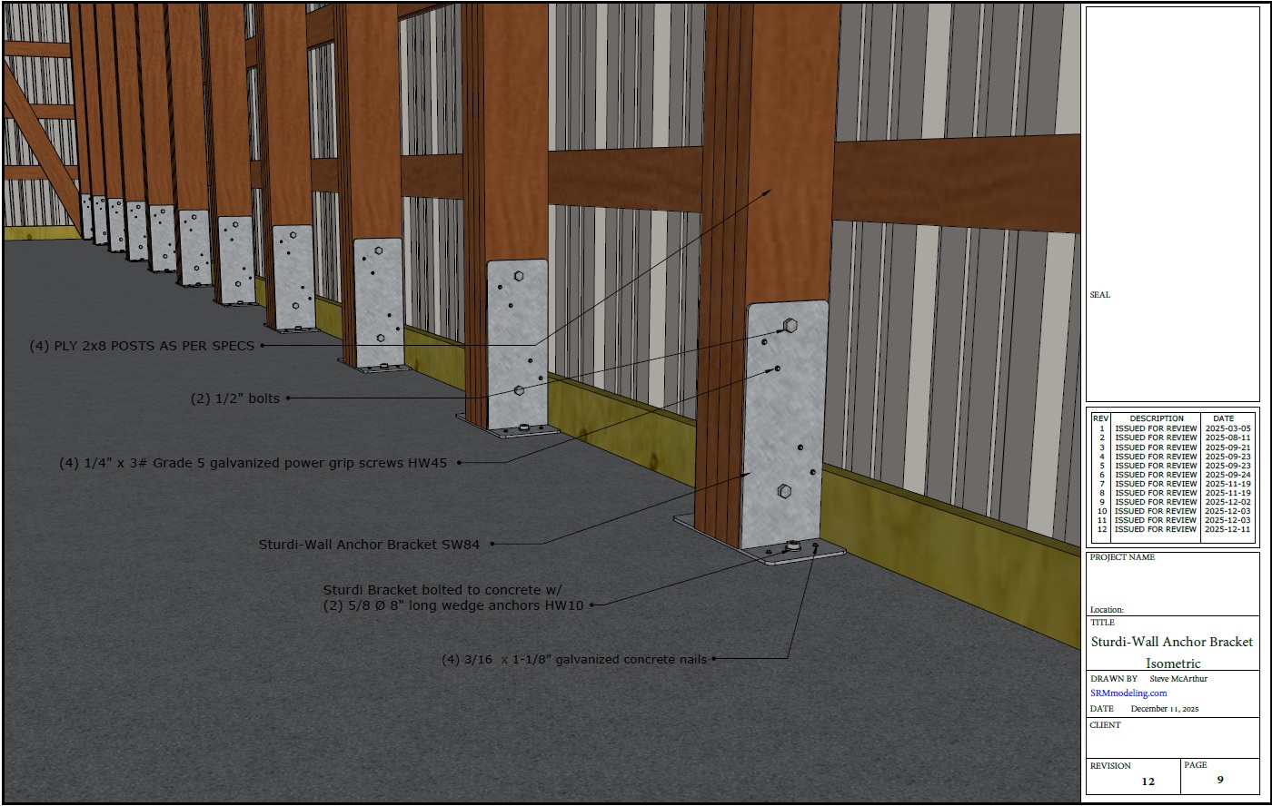Screen dimensions: 1272x806
Task: Click the revision date 2025-09-21
Action: tap(1228, 447)
